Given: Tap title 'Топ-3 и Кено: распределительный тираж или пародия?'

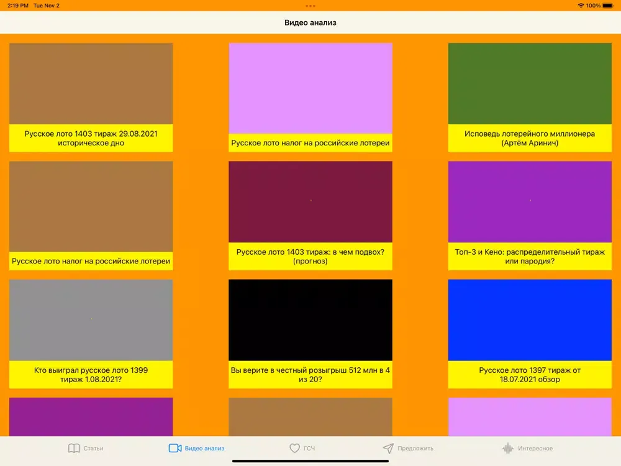Looking at the screenshot, I should coord(530,257).
